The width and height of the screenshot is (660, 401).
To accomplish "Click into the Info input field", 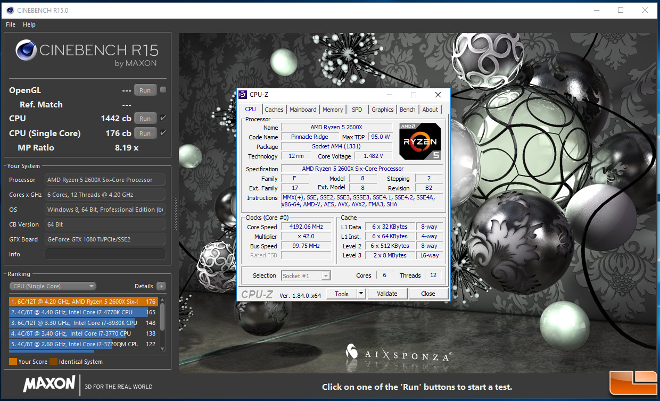I will 105,254.
